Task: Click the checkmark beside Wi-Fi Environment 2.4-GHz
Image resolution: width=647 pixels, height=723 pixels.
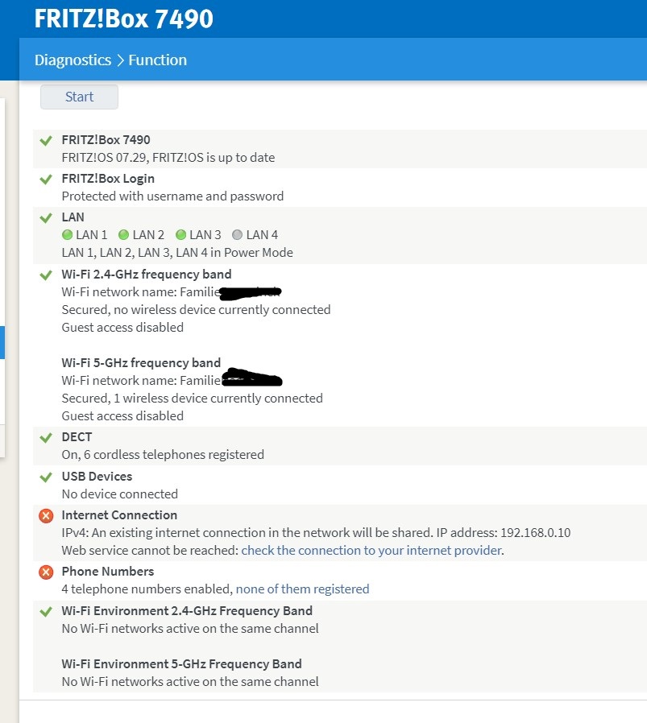Action: (46, 612)
